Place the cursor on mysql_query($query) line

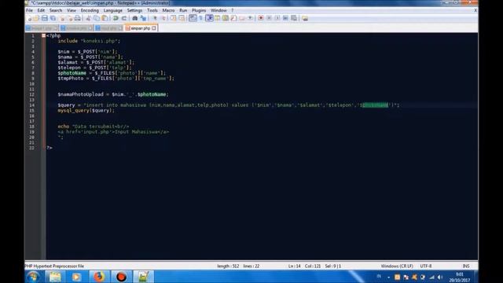click(x=86, y=110)
